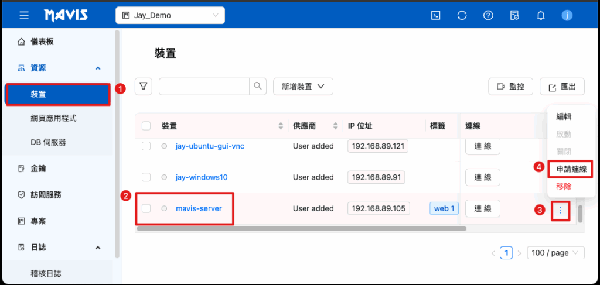Image resolution: width=600 pixels, height=285 pixels.
Task: Open the hamburger menu in header
Action: [x=24, y=15]
